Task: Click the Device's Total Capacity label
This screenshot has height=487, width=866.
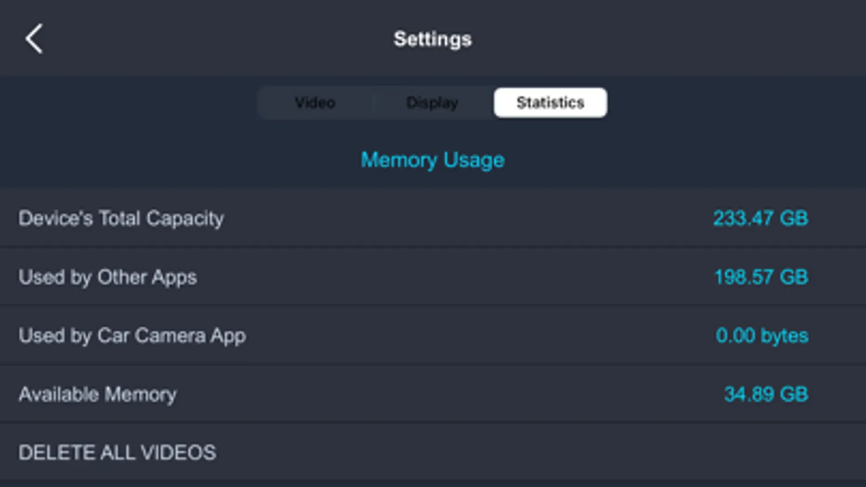Action: pyautogui.click(x=121, y=218)
